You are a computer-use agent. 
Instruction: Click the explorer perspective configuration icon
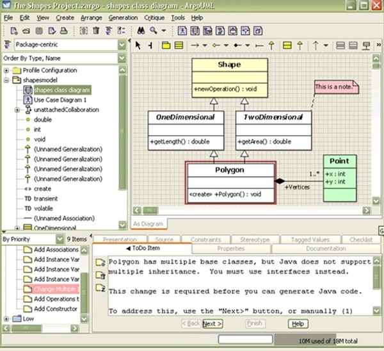tap(7, 45)
